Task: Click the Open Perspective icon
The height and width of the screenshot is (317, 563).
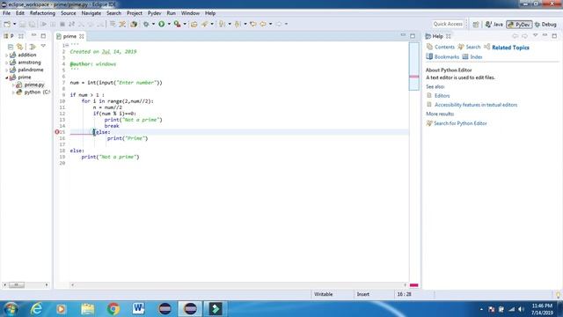Action: pyautogui.click(x=476, y=25)
